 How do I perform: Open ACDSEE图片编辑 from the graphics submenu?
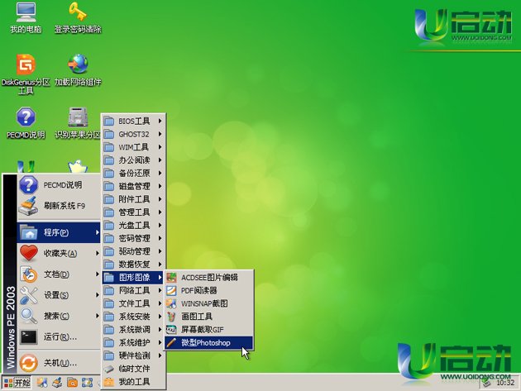click(x=209, y=277)
